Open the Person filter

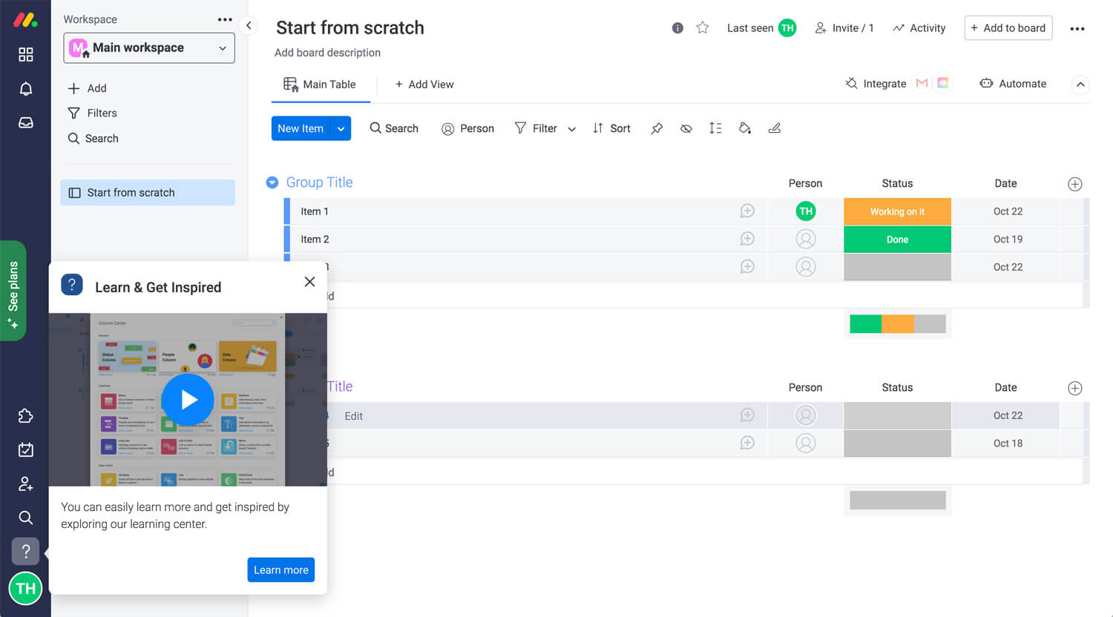pos(467,128)
